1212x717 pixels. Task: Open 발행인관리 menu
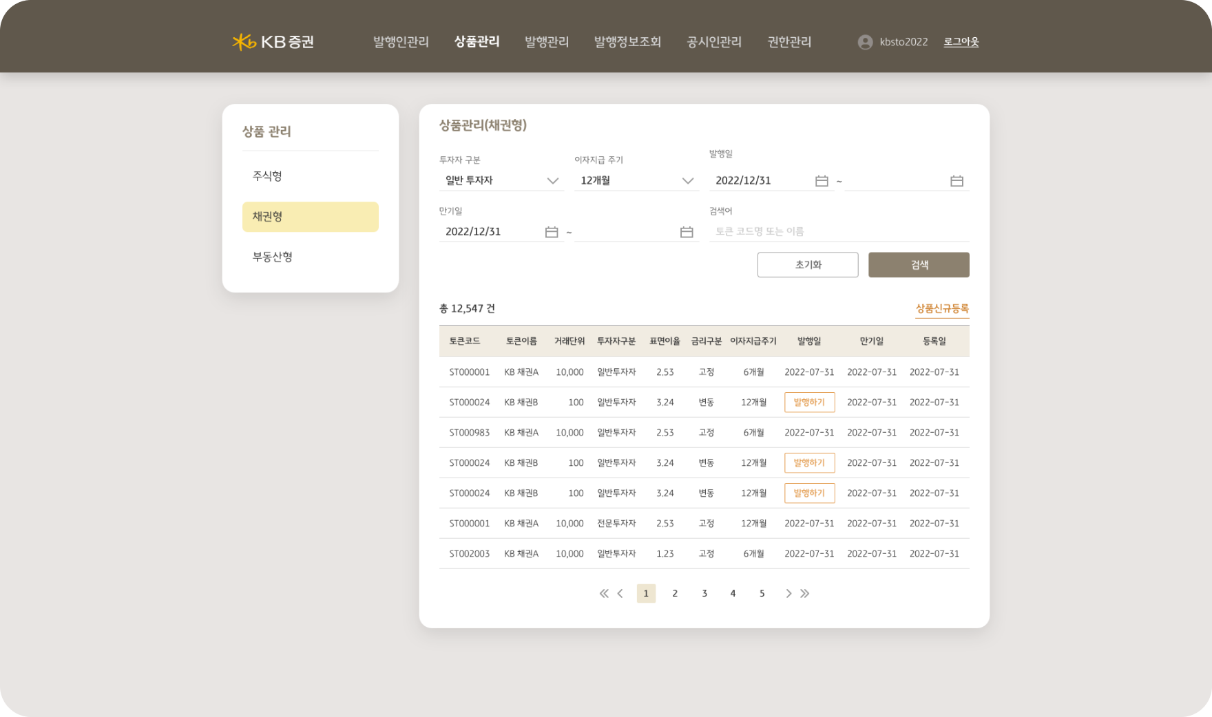click(401, 42)
